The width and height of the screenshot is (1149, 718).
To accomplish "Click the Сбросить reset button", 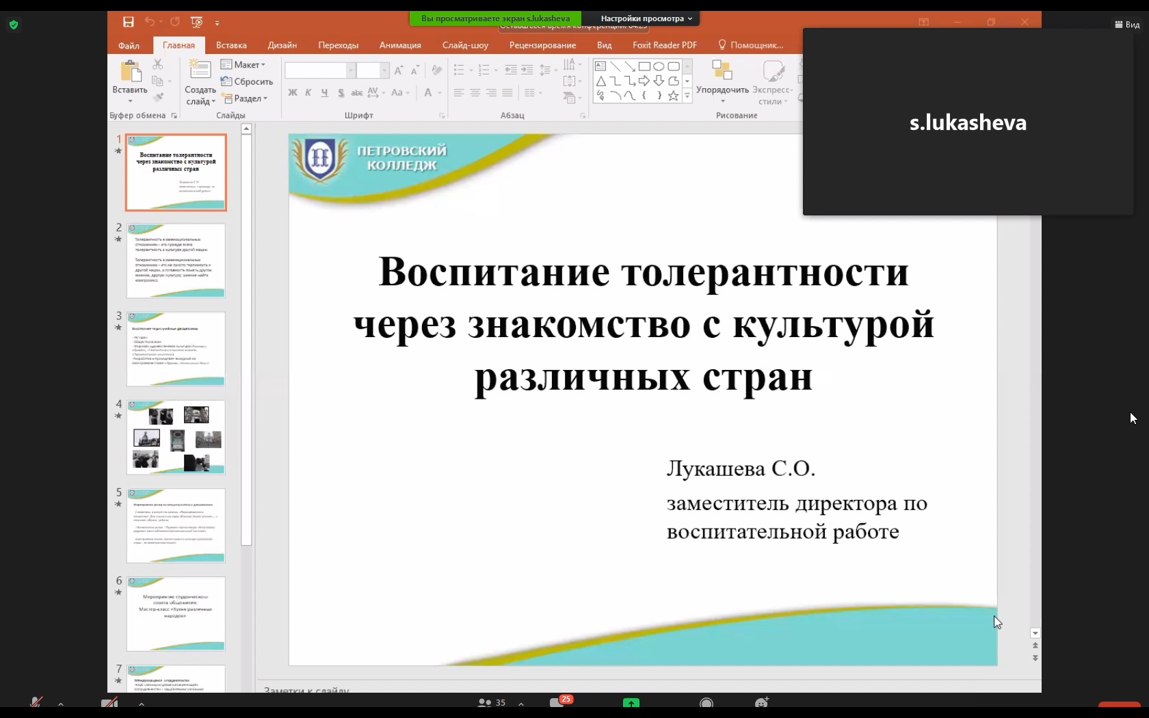I will 247,81.
